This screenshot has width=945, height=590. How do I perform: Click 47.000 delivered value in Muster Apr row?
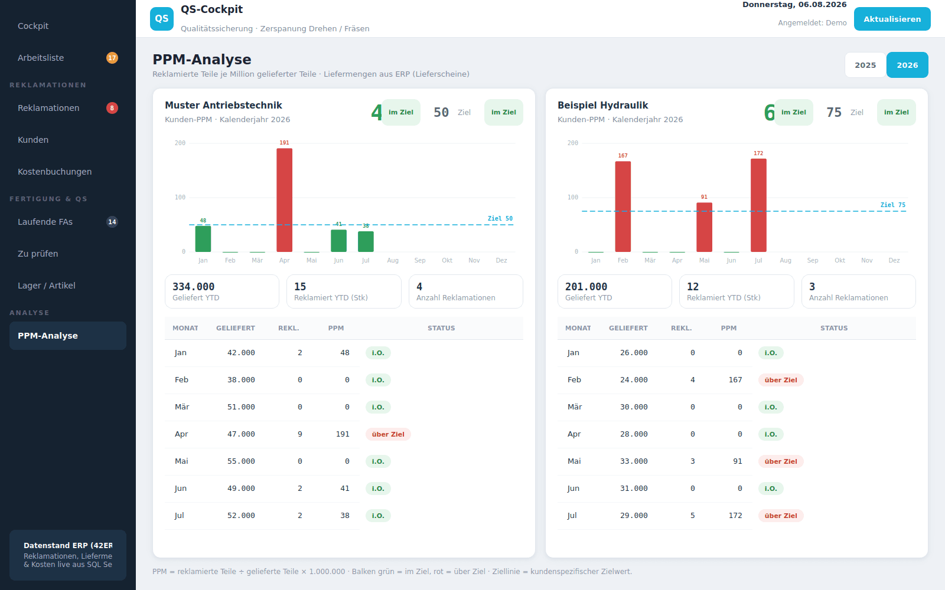click(x=241, y=434)
